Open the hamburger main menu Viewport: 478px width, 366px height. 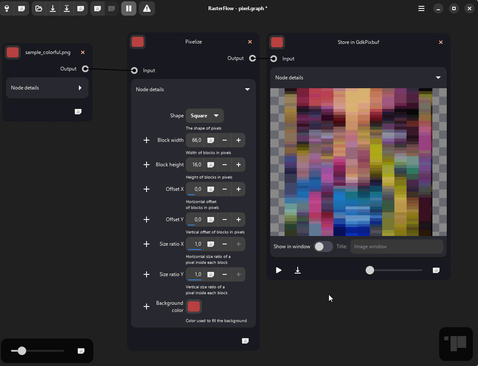point(421,8)
